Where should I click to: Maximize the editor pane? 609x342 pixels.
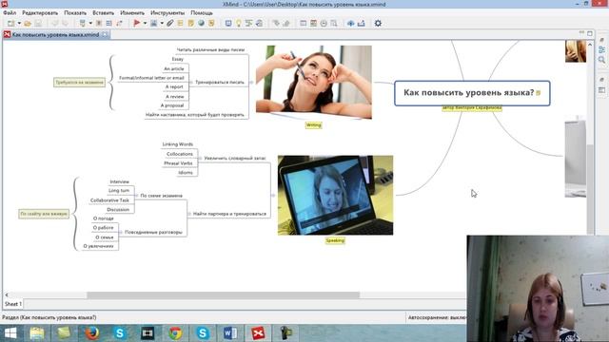pos(590,34)
